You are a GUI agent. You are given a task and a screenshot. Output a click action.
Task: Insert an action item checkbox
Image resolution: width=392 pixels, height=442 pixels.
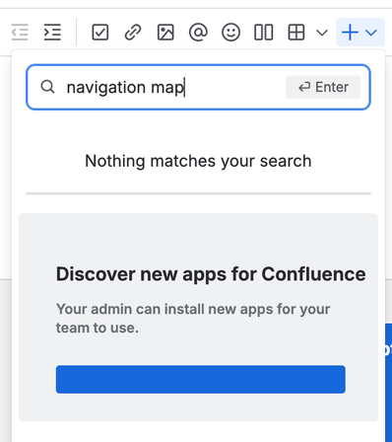[x=100, y=33]
